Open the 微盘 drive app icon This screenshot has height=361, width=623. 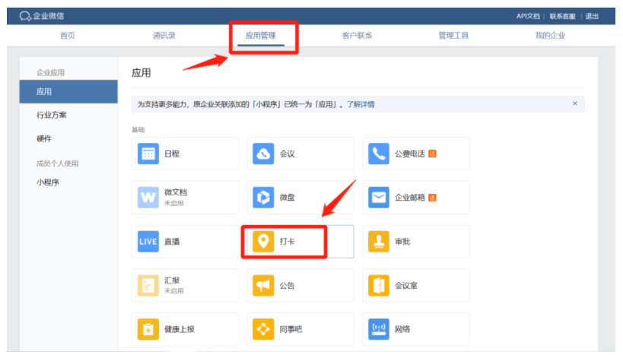click(x=263, y=198)
